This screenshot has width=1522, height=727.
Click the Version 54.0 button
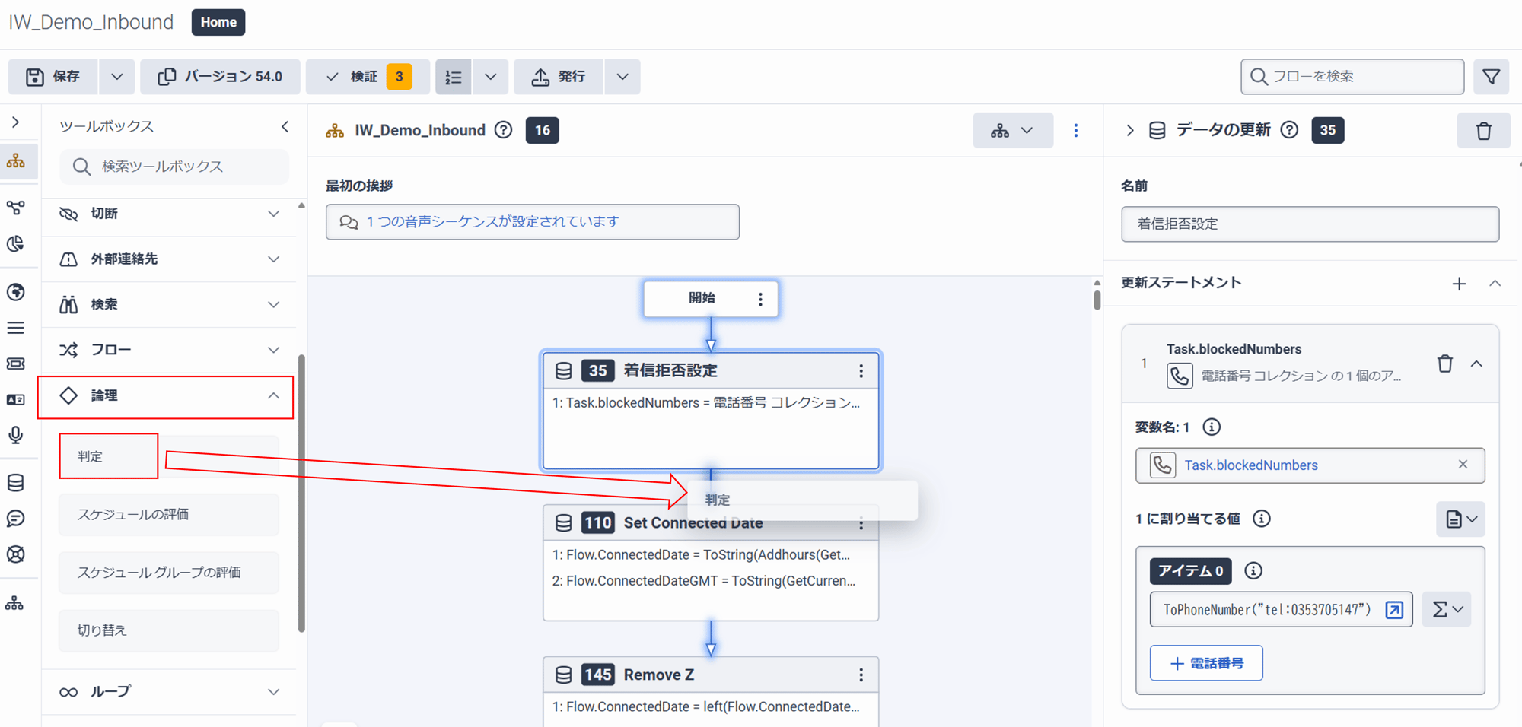(x=220, y=77)
